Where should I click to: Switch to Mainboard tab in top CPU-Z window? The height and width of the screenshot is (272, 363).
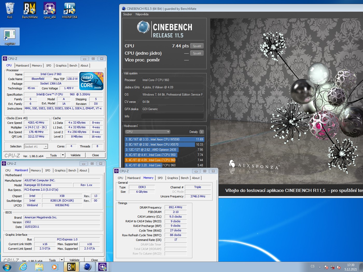(22, 66)
